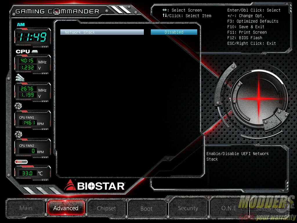Click the CPU 4015 MHz frequency readout
Image resolution: width=297 pixels, height=223 pixels.
(27, 61)
